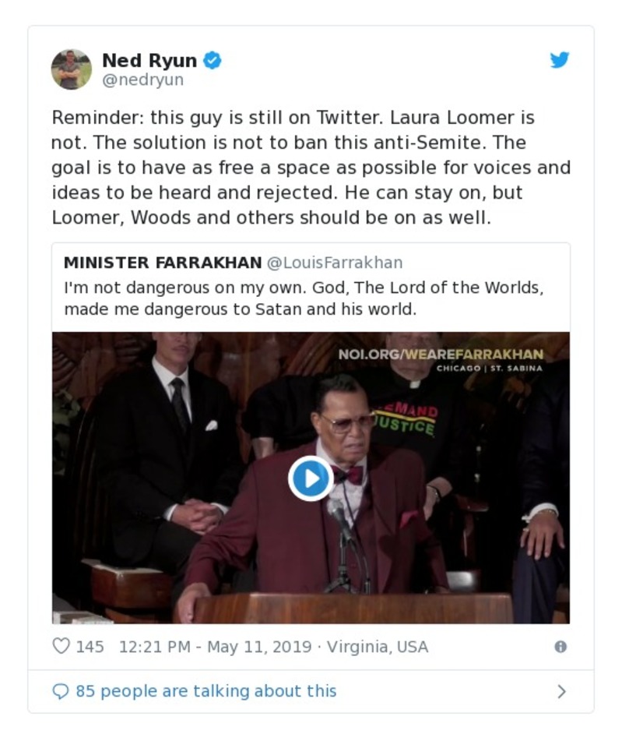This screenshot has height=741, width=622.
Task: Click the main tweet text starting "Reminder"
Action: [x=311, y=168]
